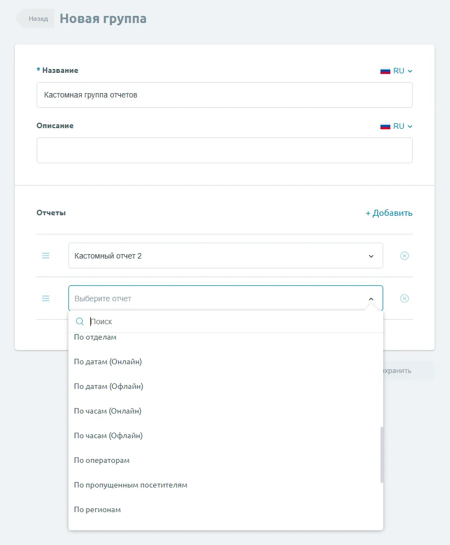This screenshot has height=545, width=450.
Task: Open the Кастомный отчет 2 dropdown
Action: tap(226, 256)
